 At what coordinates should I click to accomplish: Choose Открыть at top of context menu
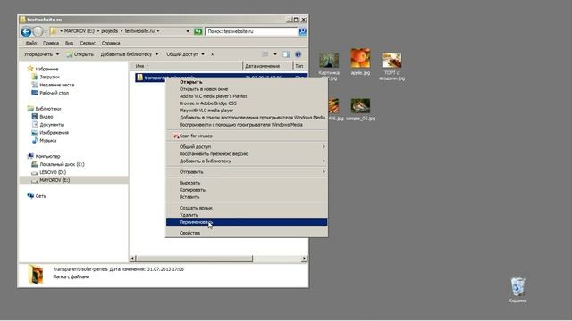(x=247, y=82)
